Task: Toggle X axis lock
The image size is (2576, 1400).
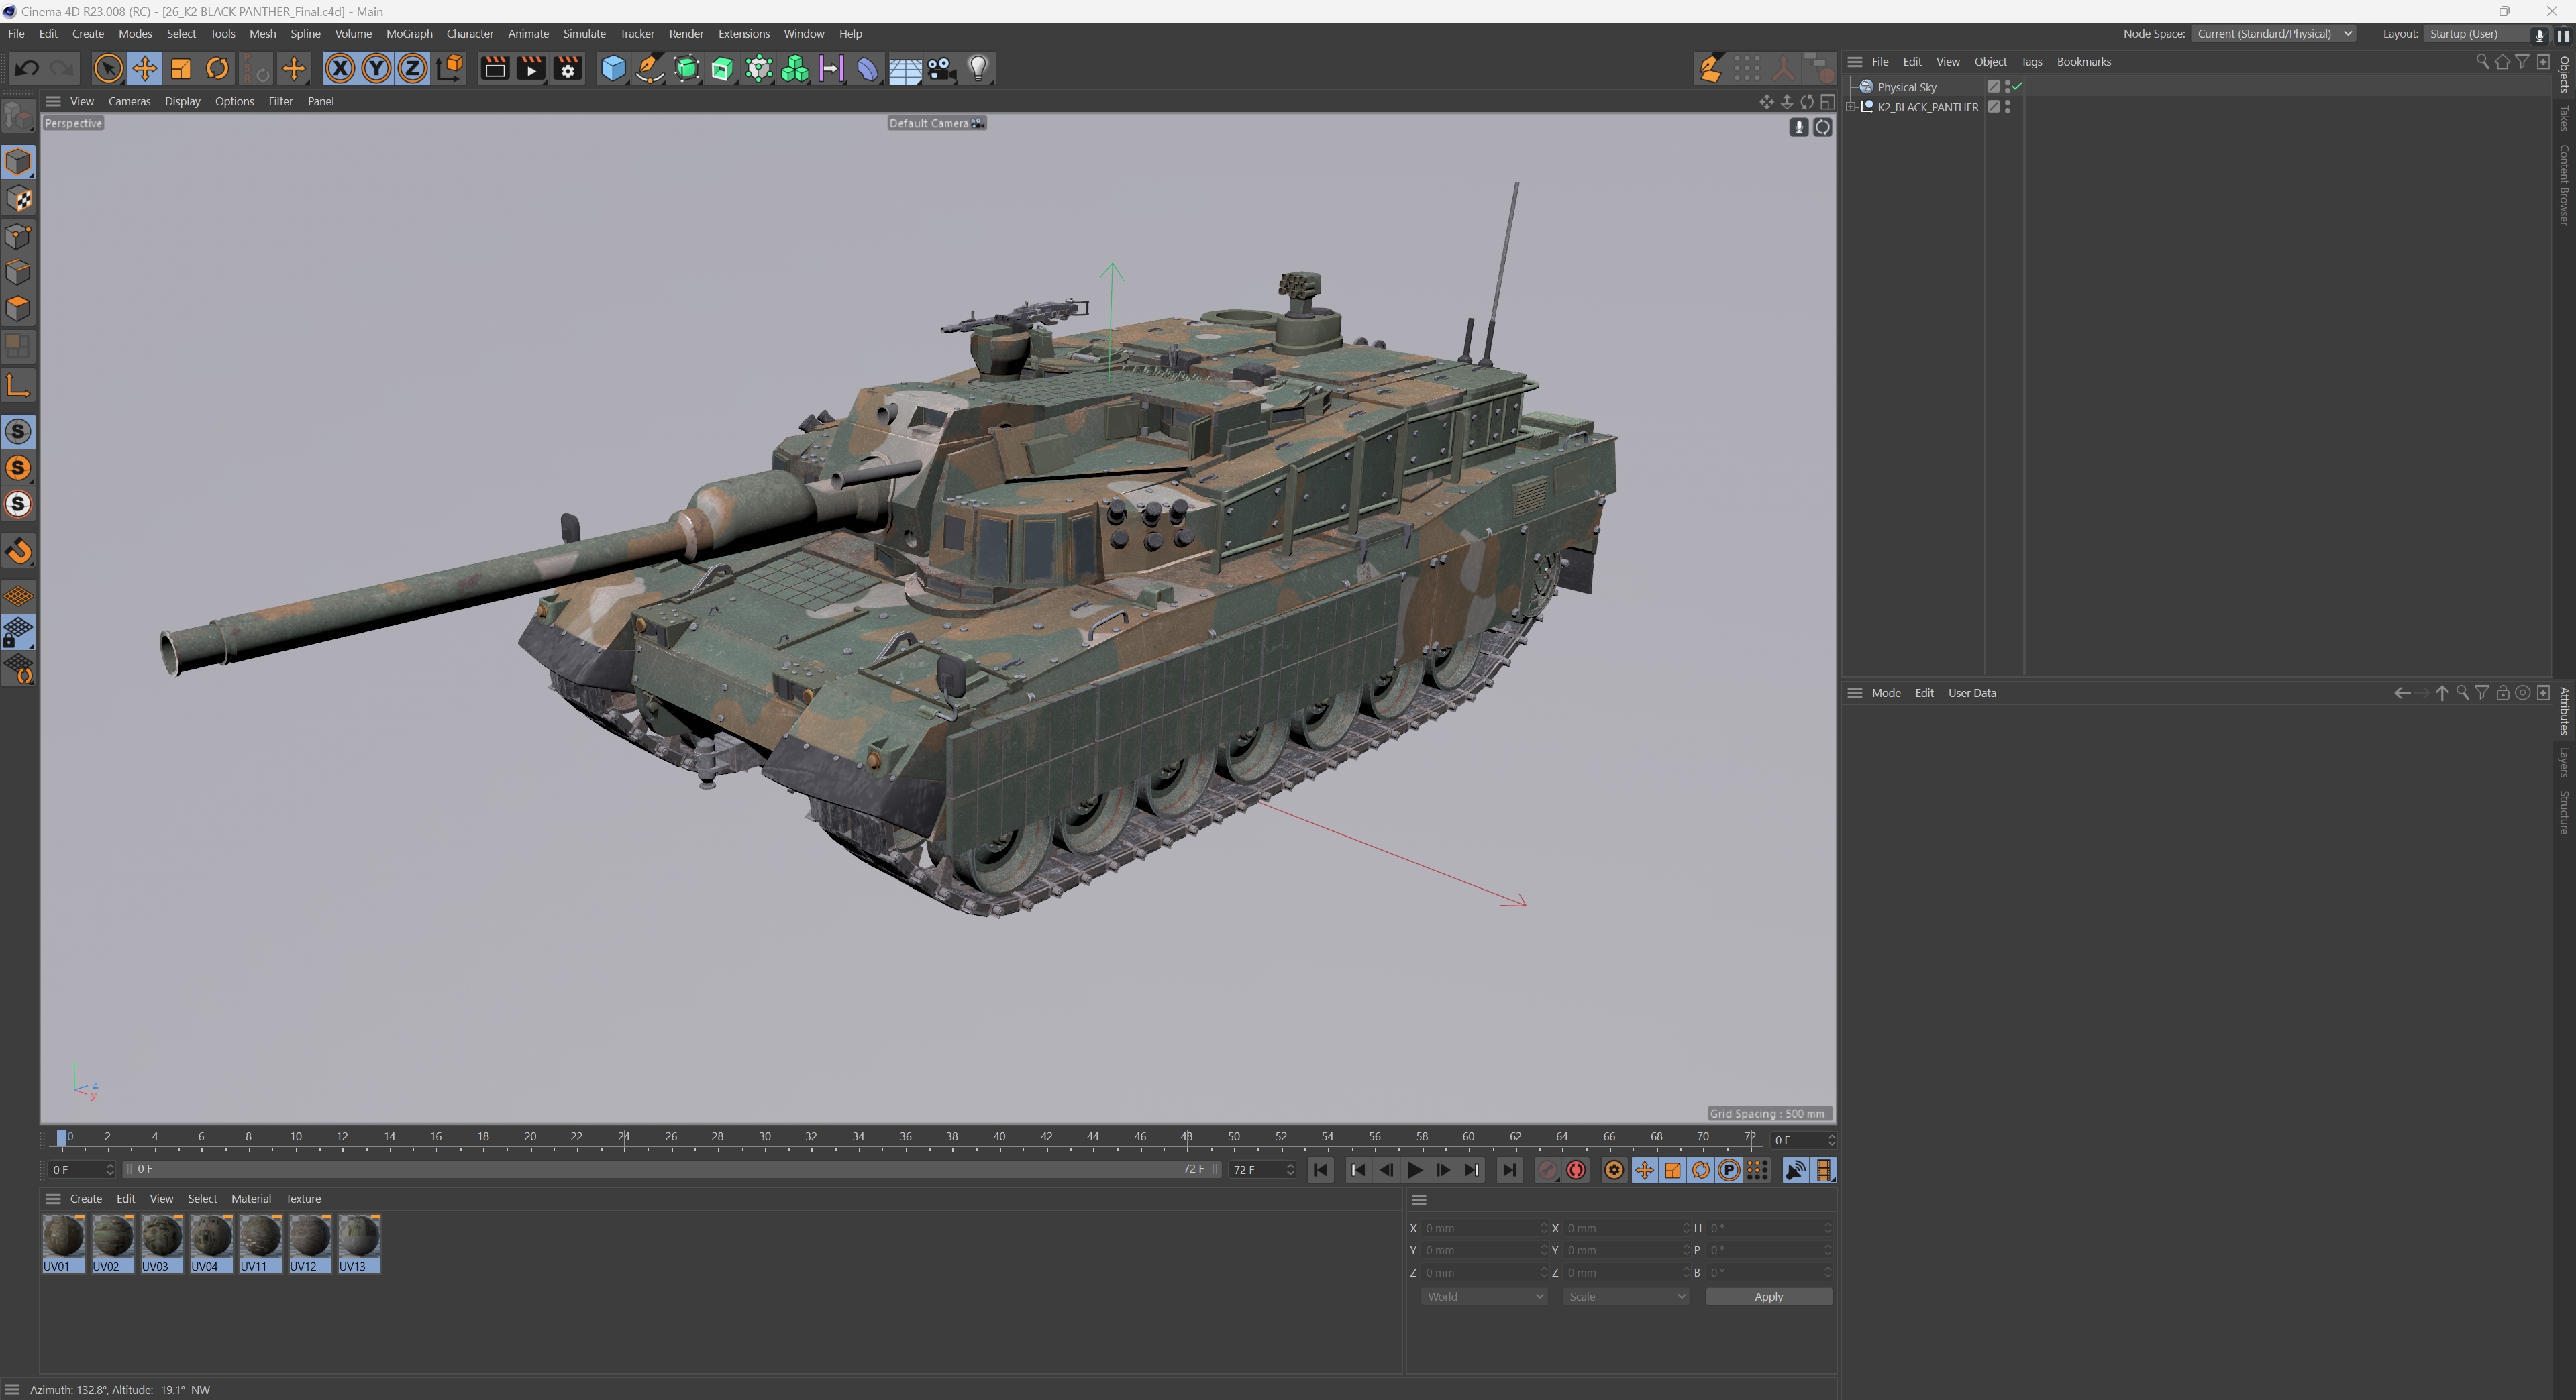Action: [340, 68]
